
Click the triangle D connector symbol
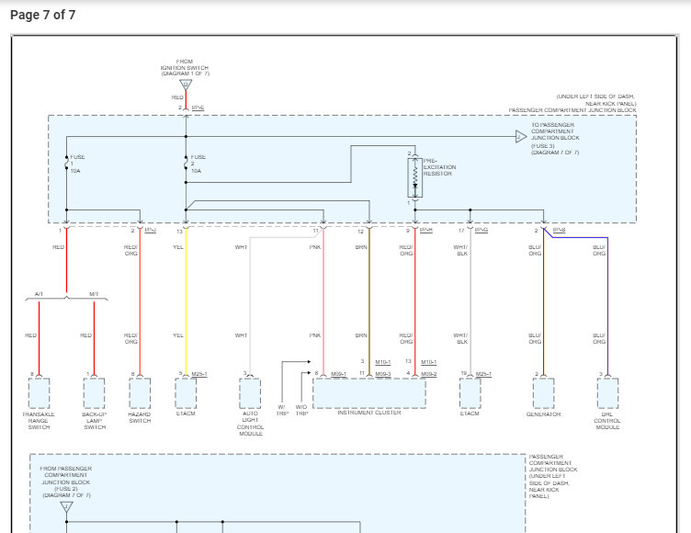[186, 85]
